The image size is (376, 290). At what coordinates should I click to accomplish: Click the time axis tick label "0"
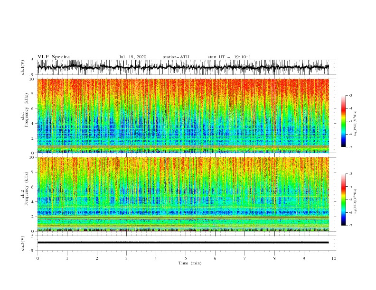[38, 258]
